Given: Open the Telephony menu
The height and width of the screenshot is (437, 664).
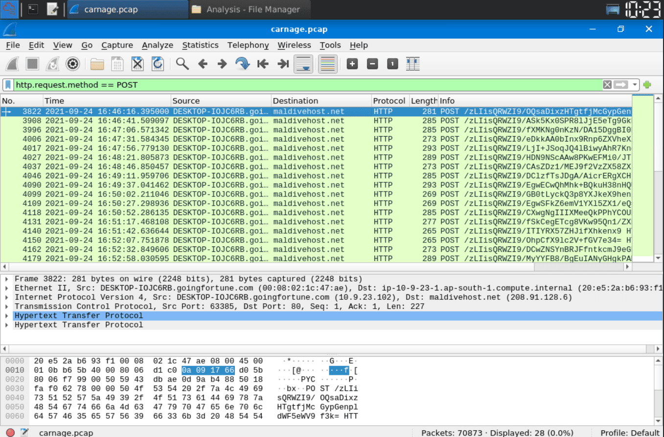Looking at the screenshot, I should (x=248, y=45).
